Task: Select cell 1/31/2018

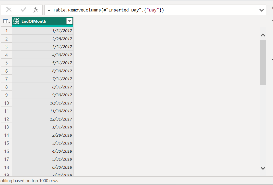Action: point(43,127)
